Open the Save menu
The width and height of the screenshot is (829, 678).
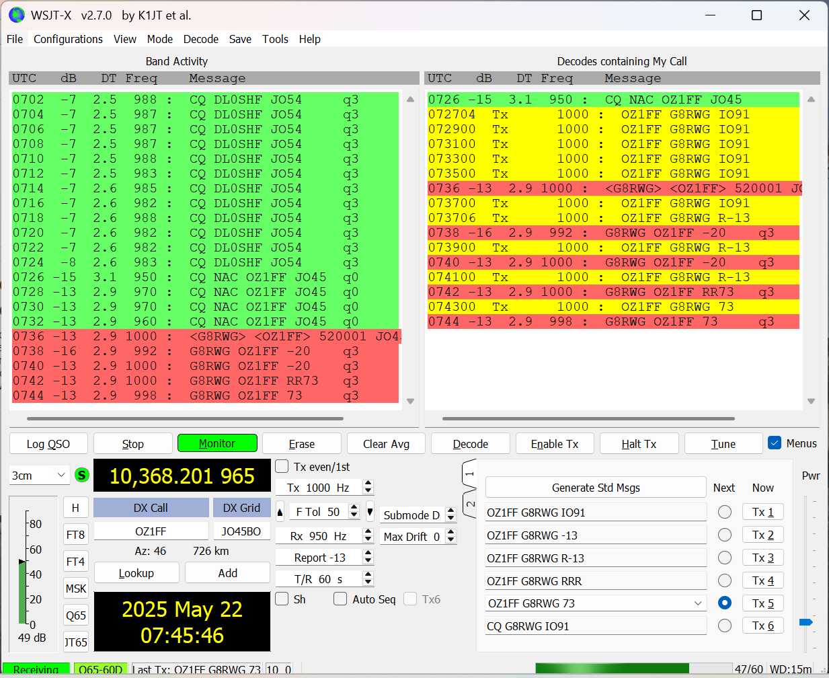pyautogui.click(x=240, y=39)
